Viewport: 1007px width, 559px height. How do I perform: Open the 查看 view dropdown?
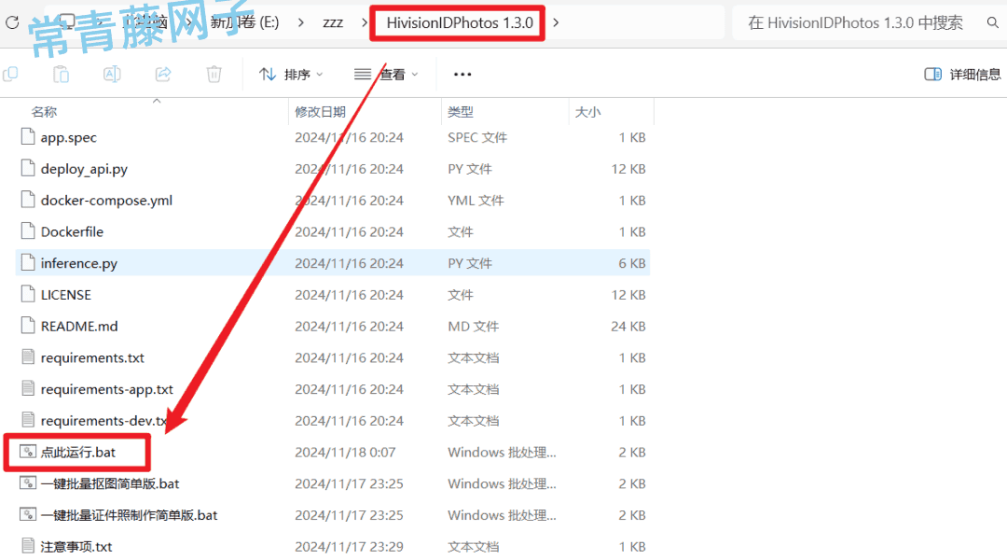tap(386, 75)
